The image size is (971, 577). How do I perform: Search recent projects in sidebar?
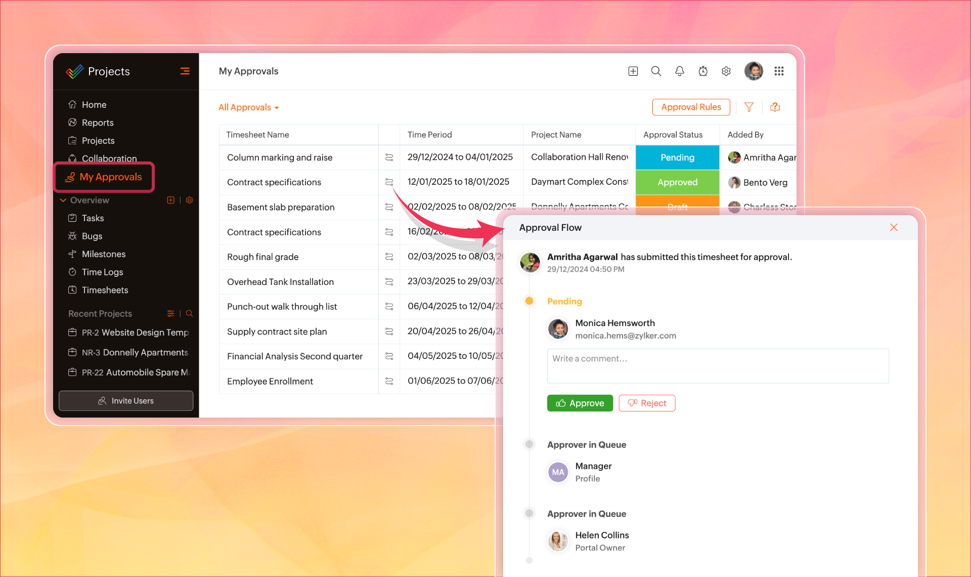point(189,313)
